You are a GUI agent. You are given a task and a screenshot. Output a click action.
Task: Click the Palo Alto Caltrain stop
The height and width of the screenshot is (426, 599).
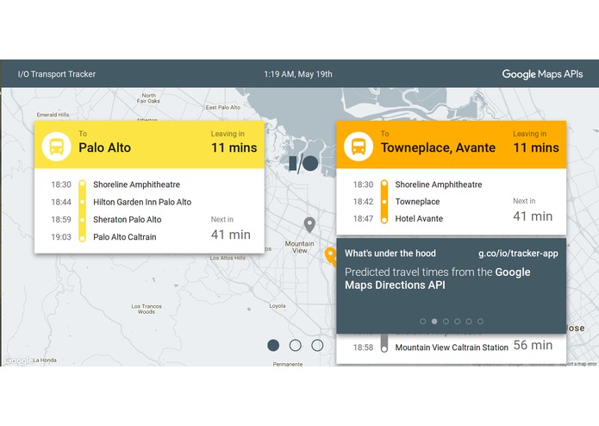(x=124, y=237)
